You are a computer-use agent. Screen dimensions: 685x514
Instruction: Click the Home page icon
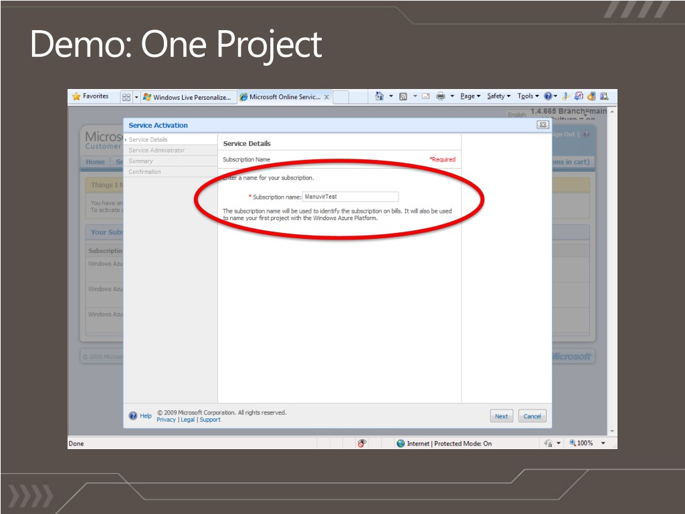coord(379,96)
